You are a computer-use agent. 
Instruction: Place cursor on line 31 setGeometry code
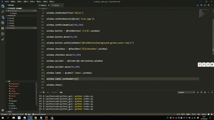coord(63,79)
